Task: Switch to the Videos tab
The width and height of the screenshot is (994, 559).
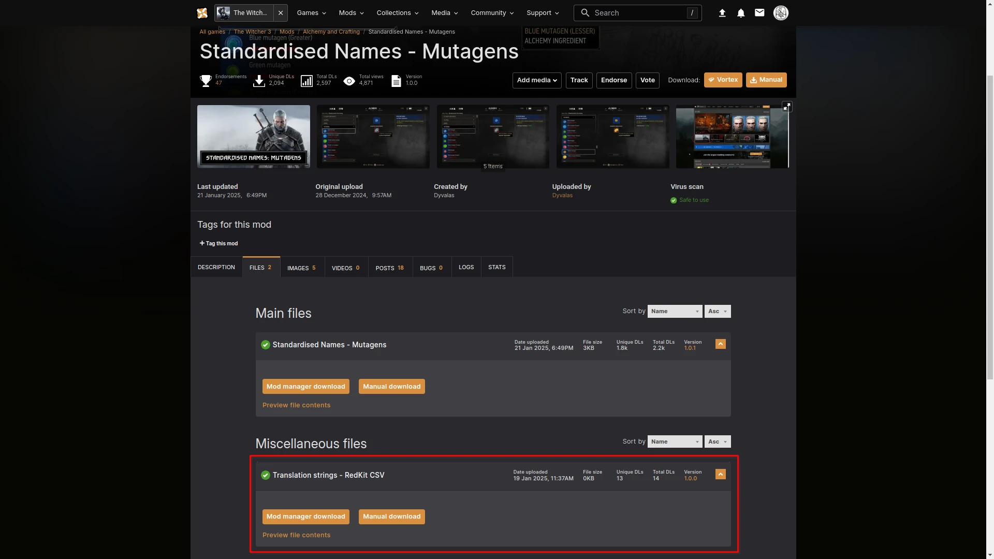Action: (x=346, y=268)
